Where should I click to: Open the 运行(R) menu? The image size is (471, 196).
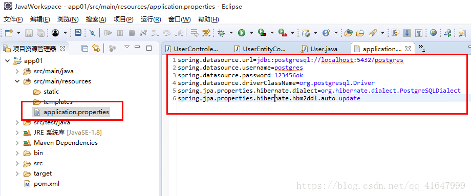(151, 19)
